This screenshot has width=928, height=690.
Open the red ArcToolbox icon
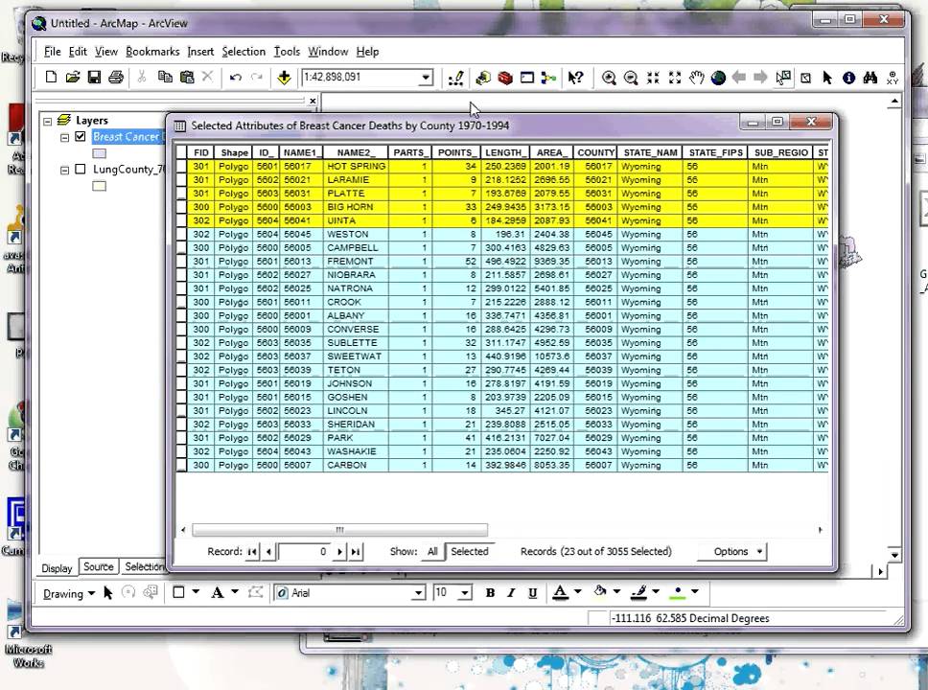coord(505,78)
